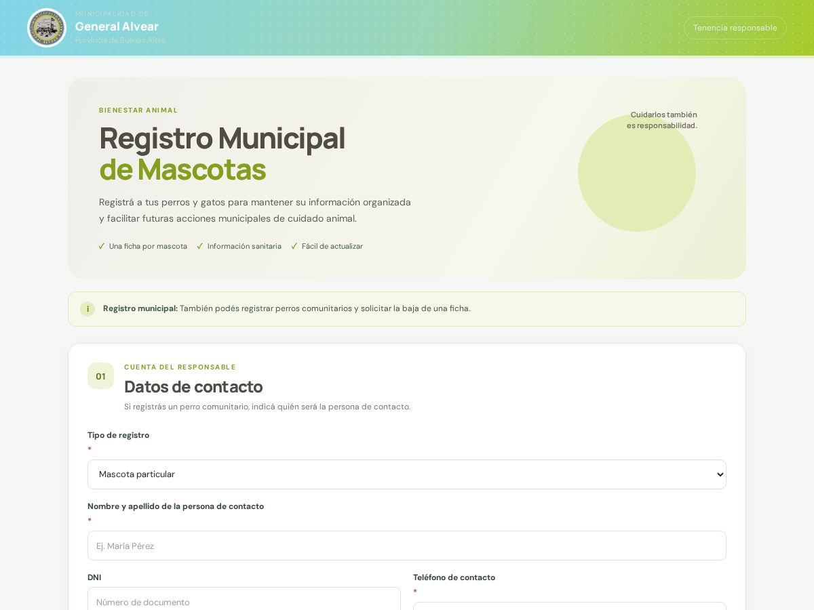Open the Tipo de registro dropdown

coord(407,474)
